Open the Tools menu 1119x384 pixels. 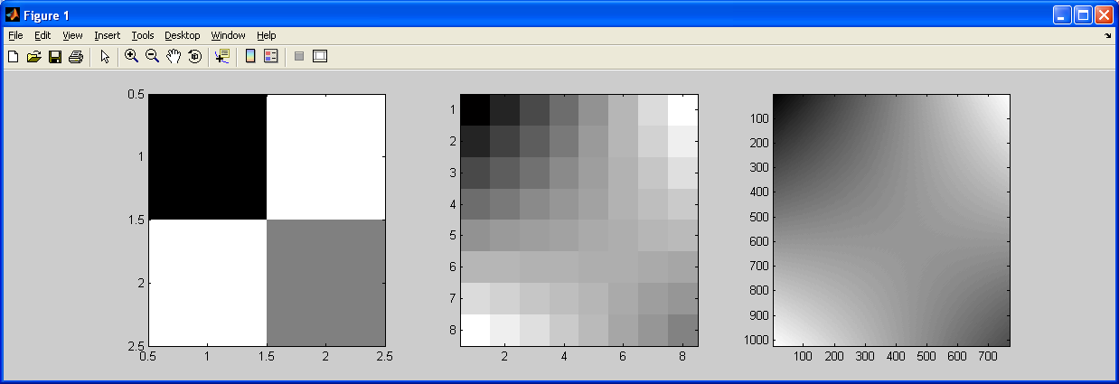(143, 35)
